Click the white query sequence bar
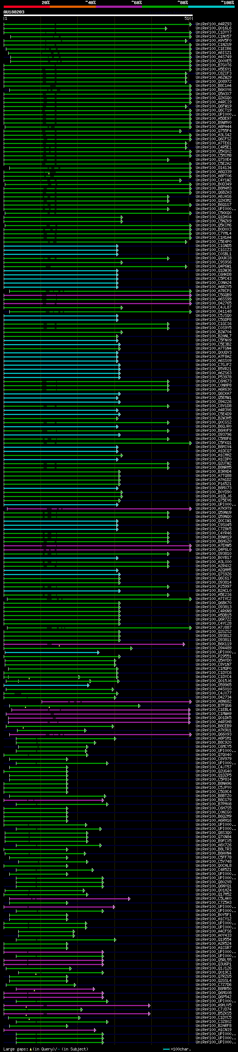 click(98, 16)
